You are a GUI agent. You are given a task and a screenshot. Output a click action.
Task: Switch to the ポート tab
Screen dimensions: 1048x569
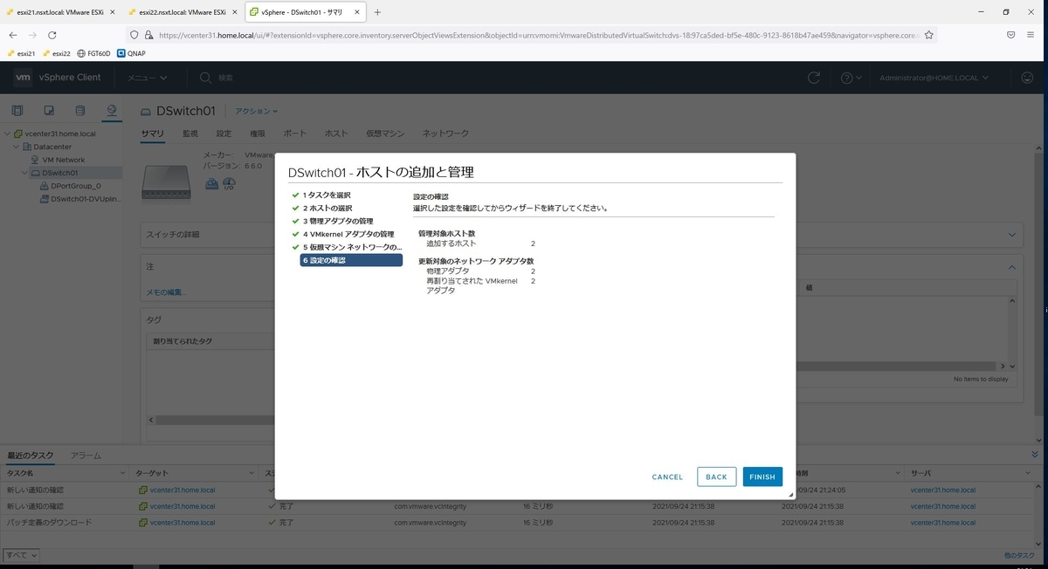[x=295, y=134]
